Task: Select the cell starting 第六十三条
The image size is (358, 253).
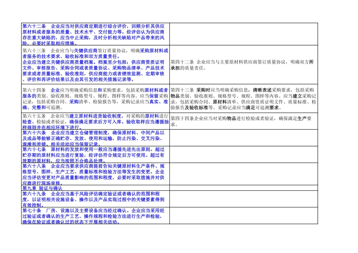Action: (x=95, y=65)
